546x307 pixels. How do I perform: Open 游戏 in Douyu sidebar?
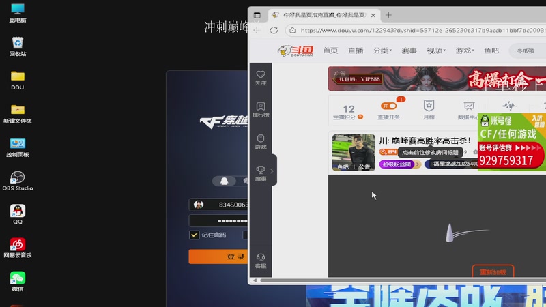pos(261,142)
